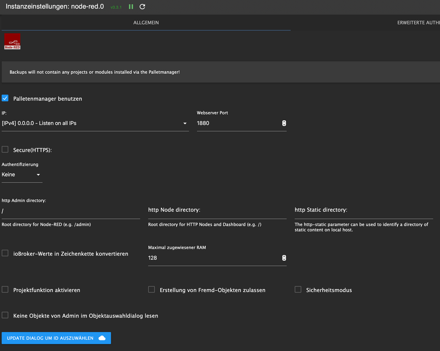Check Projektfunktion aktivieren
This screenshot has width=440, height=351.
(x=5, y=290)
